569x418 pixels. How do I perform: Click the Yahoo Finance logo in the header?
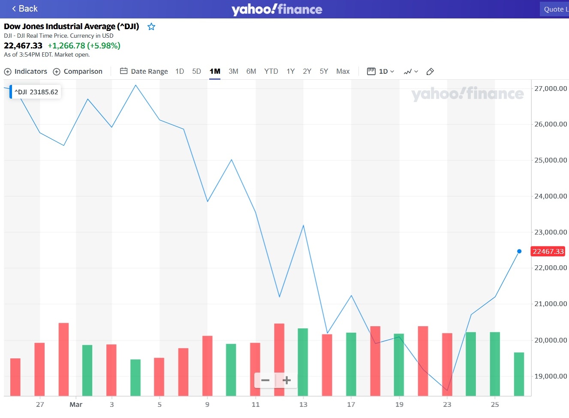(277, 9)
